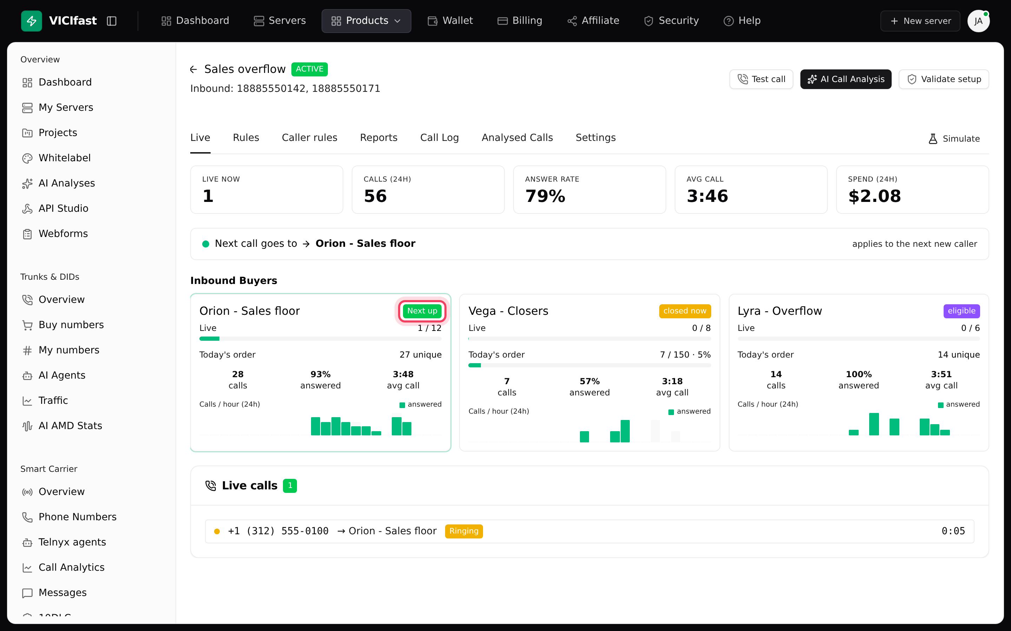Toggle the sidebar collapse icon
1011x631 pixels.
point(112,21)
